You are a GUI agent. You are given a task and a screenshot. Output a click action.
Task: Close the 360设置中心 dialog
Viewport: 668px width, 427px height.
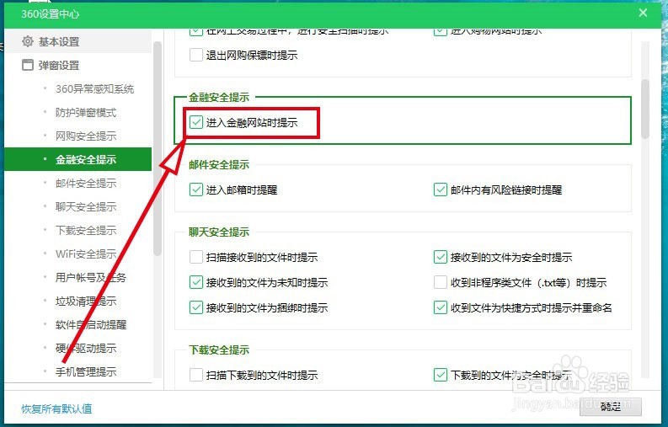click(x=643, y=13)
